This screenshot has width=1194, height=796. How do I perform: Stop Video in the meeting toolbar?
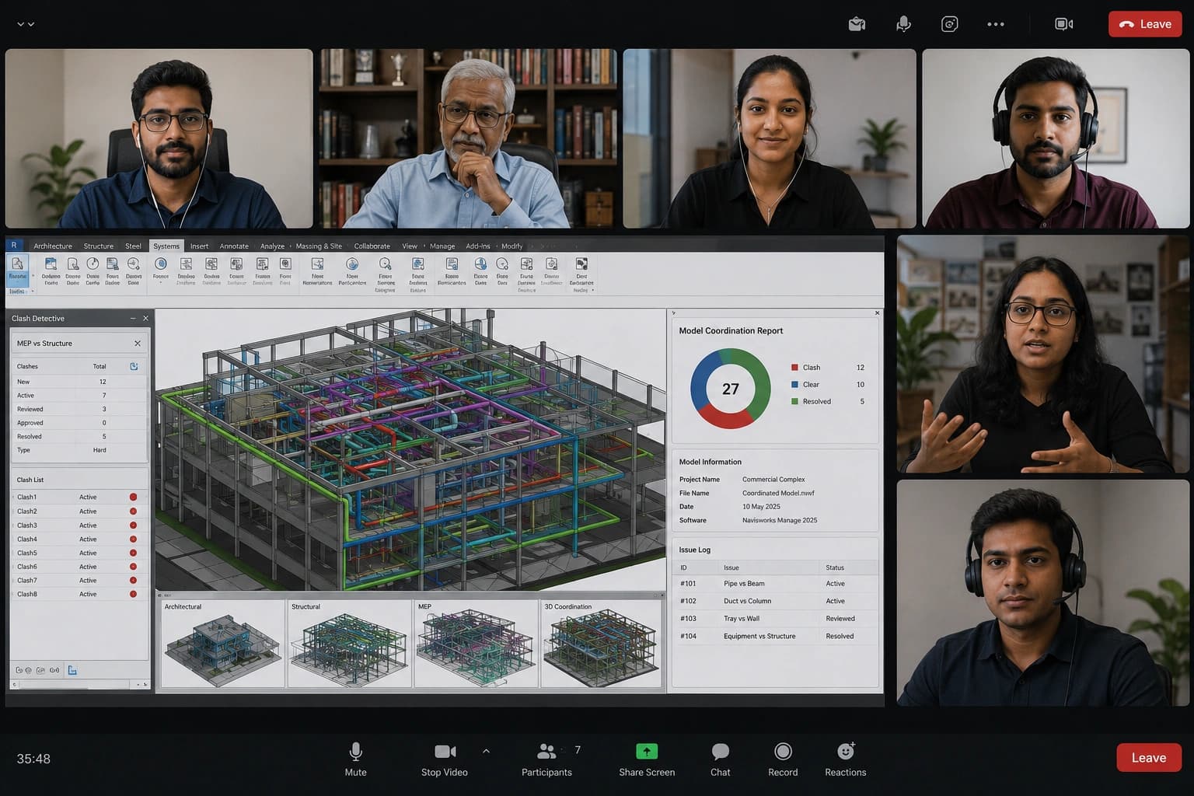click(x=445, y=759)
